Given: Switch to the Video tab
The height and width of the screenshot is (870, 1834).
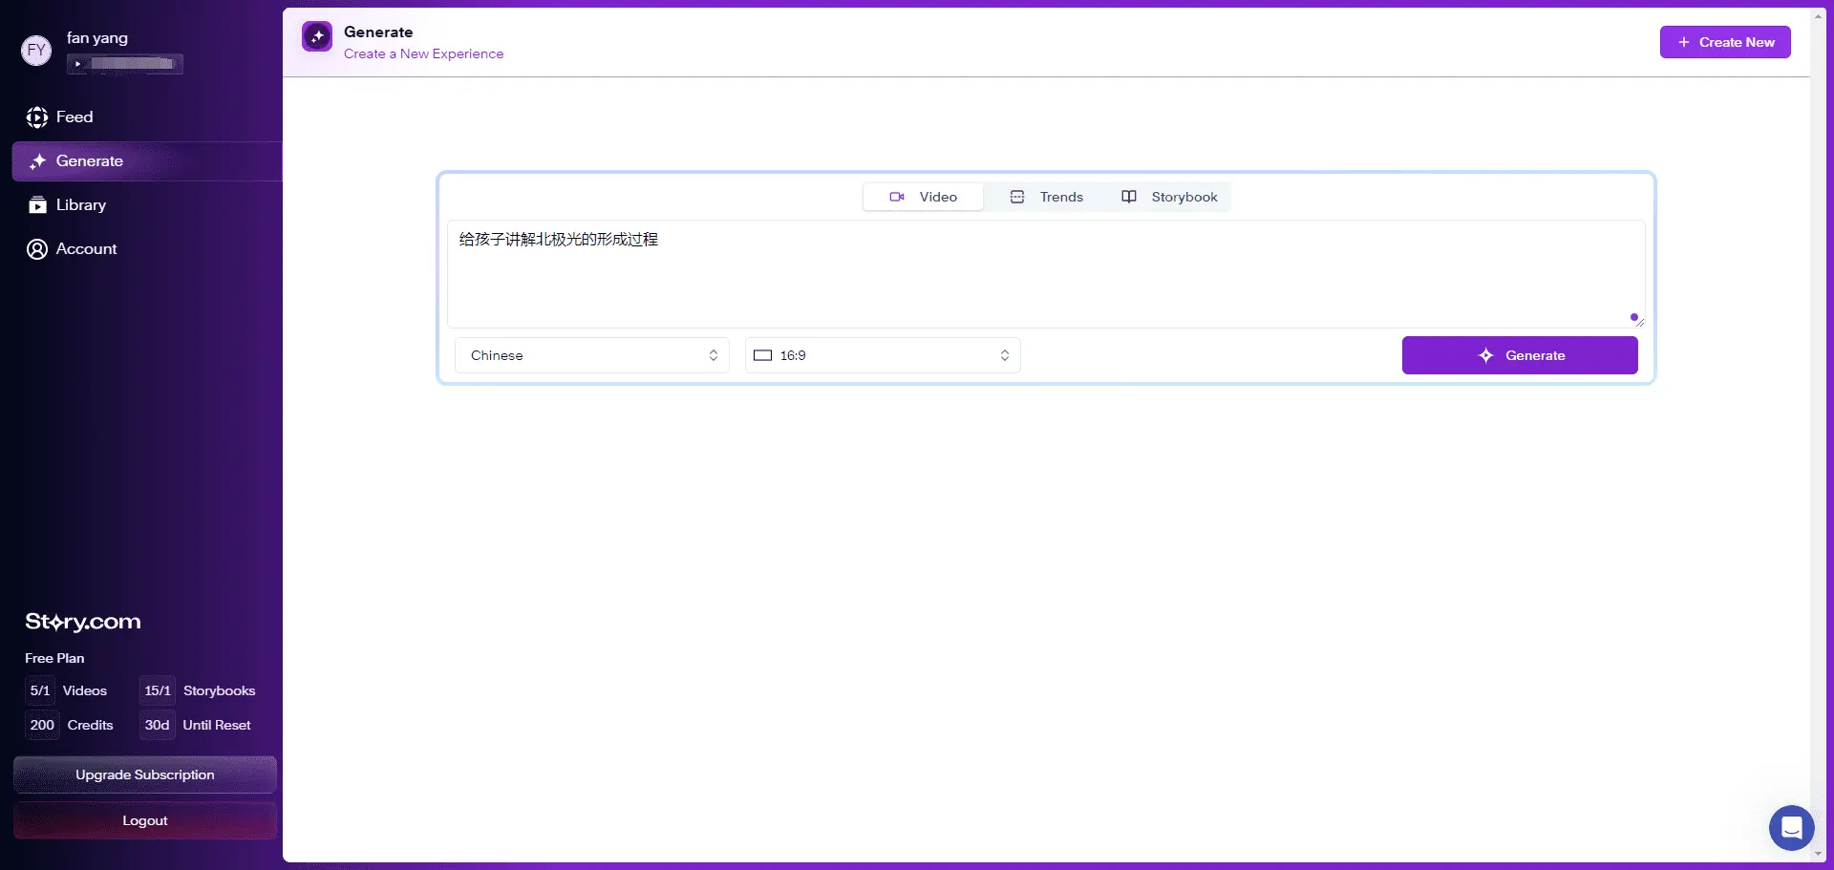Looking at the screenshot, I should (x=923, y=197).
